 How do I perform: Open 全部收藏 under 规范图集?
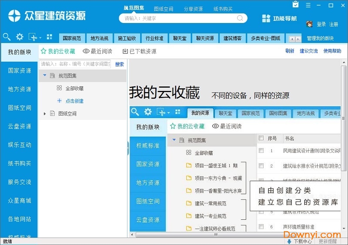74,88
